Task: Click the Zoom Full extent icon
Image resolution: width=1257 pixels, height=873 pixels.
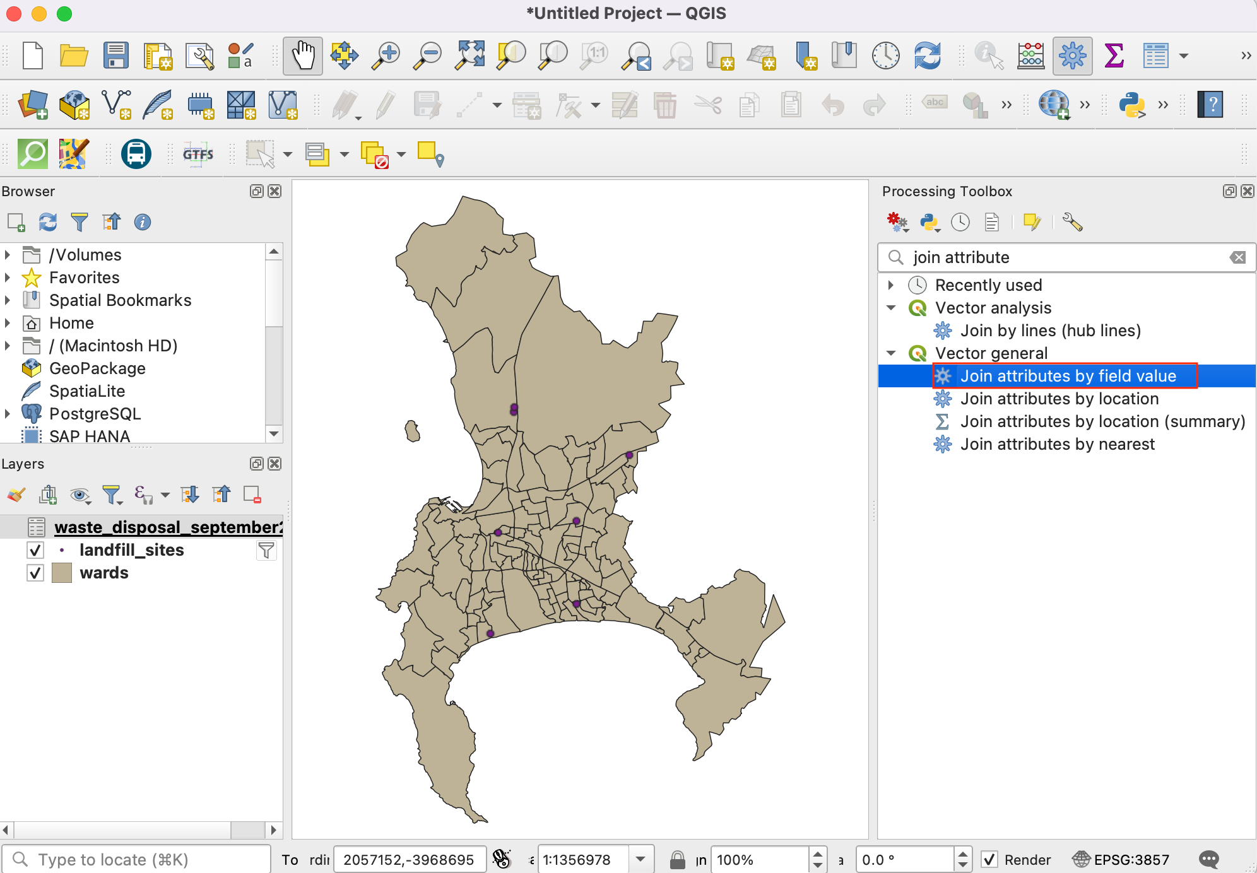Action: [470, 56]
